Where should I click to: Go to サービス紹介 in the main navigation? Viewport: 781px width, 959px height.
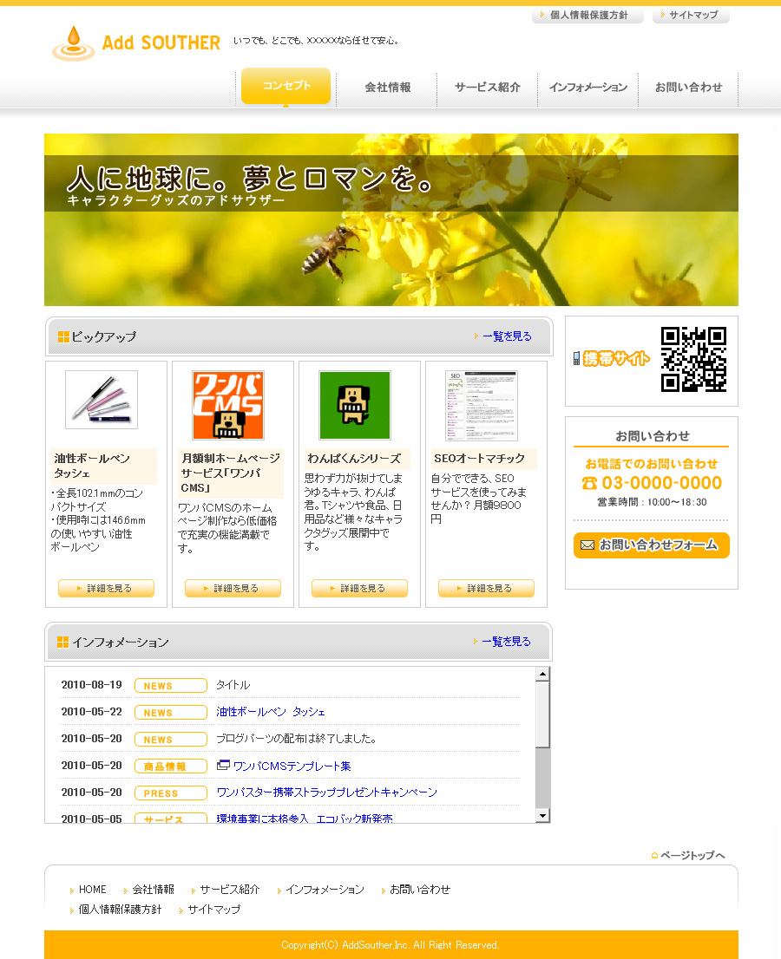(488, 88)
